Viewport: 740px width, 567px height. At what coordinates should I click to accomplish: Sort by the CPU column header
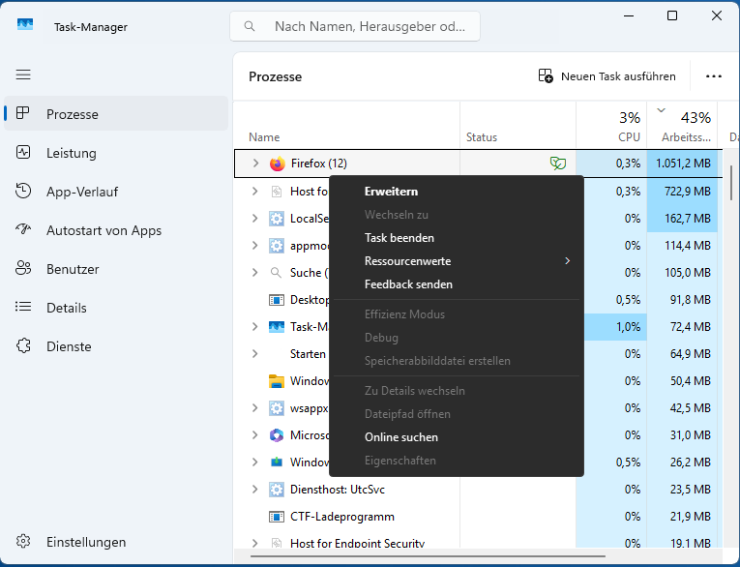pyautogui.click(x=611, y=125)
